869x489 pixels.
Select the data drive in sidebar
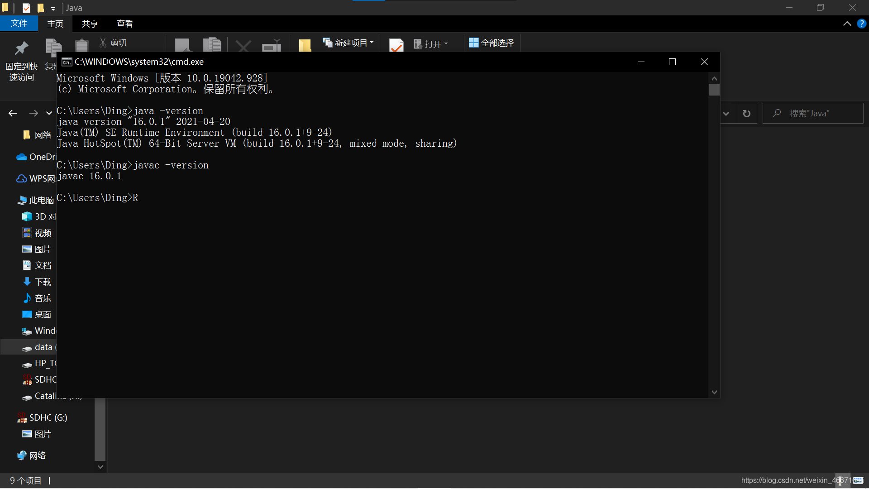39,347
